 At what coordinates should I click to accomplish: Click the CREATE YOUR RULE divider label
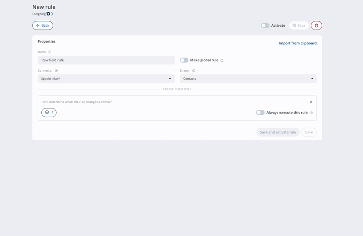point(177,89)
